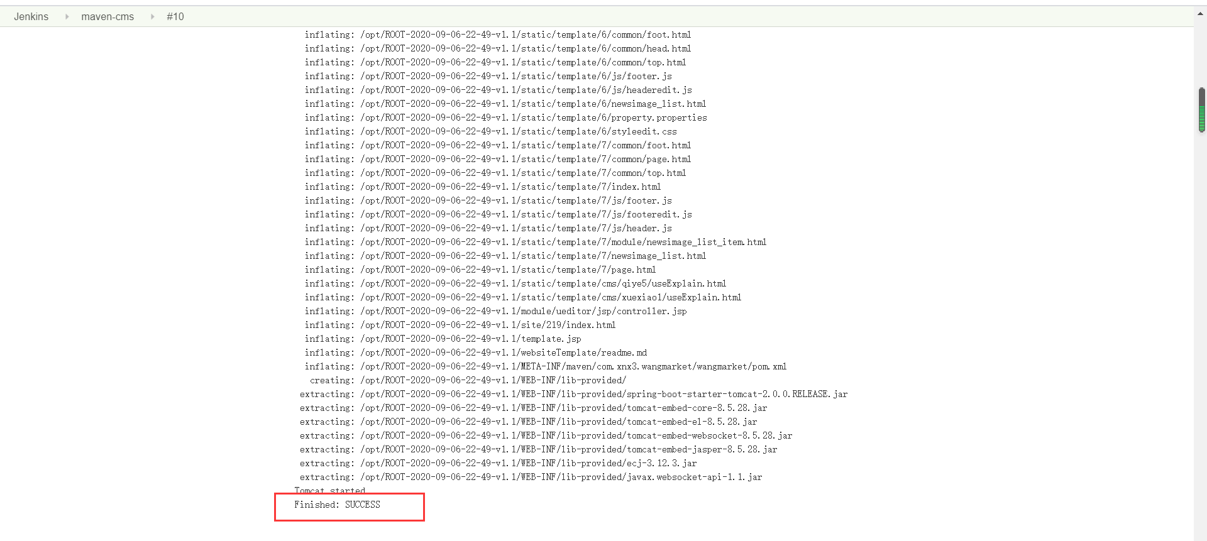Select the log line for spring-boot-starter-tomcat-2.0.0.RELEASE.jar
The image size is (1207, 541).
pyautogui.click(x=573, y=394)
